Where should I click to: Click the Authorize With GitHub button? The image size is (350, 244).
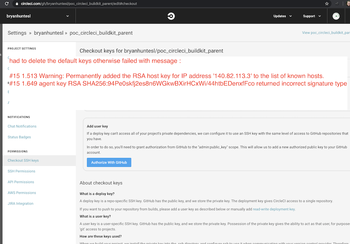tap(109, 162)
